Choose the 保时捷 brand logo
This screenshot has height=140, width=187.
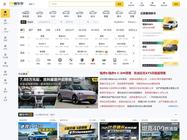pos(93,61)
